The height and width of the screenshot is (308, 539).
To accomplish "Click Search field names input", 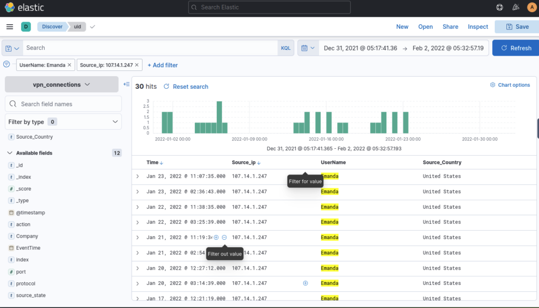I will click(x=63, y=104).
